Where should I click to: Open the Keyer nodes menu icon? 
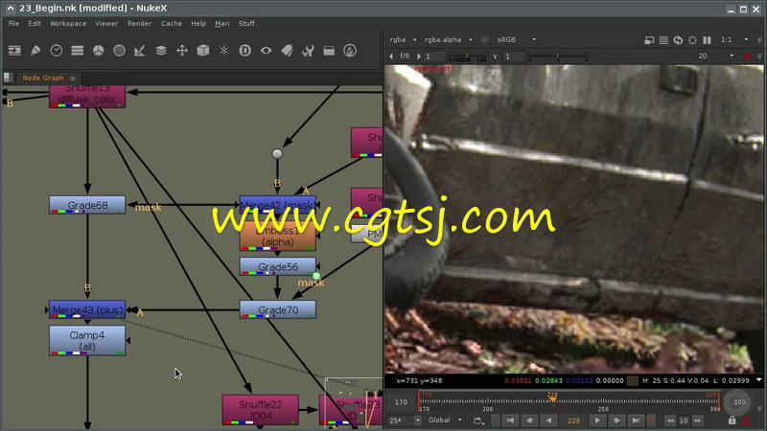pyautogui.click(x=140, y=51)
